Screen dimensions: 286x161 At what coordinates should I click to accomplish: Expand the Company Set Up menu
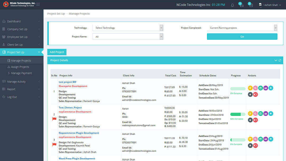click(x=22, y=29)
